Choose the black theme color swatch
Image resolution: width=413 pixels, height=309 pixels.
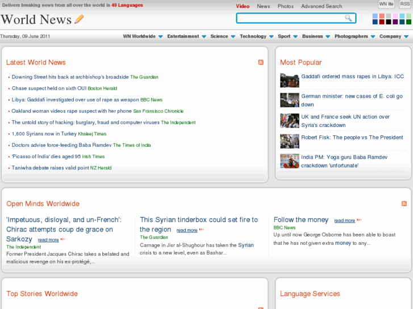[389, 22]
